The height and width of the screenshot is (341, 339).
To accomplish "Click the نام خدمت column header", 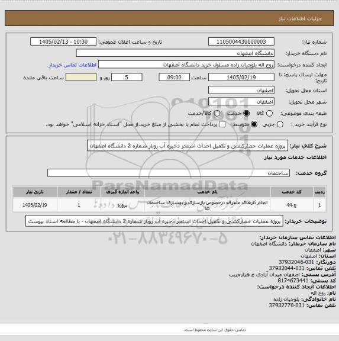I will pyautogui.click(x=207, y=192).
